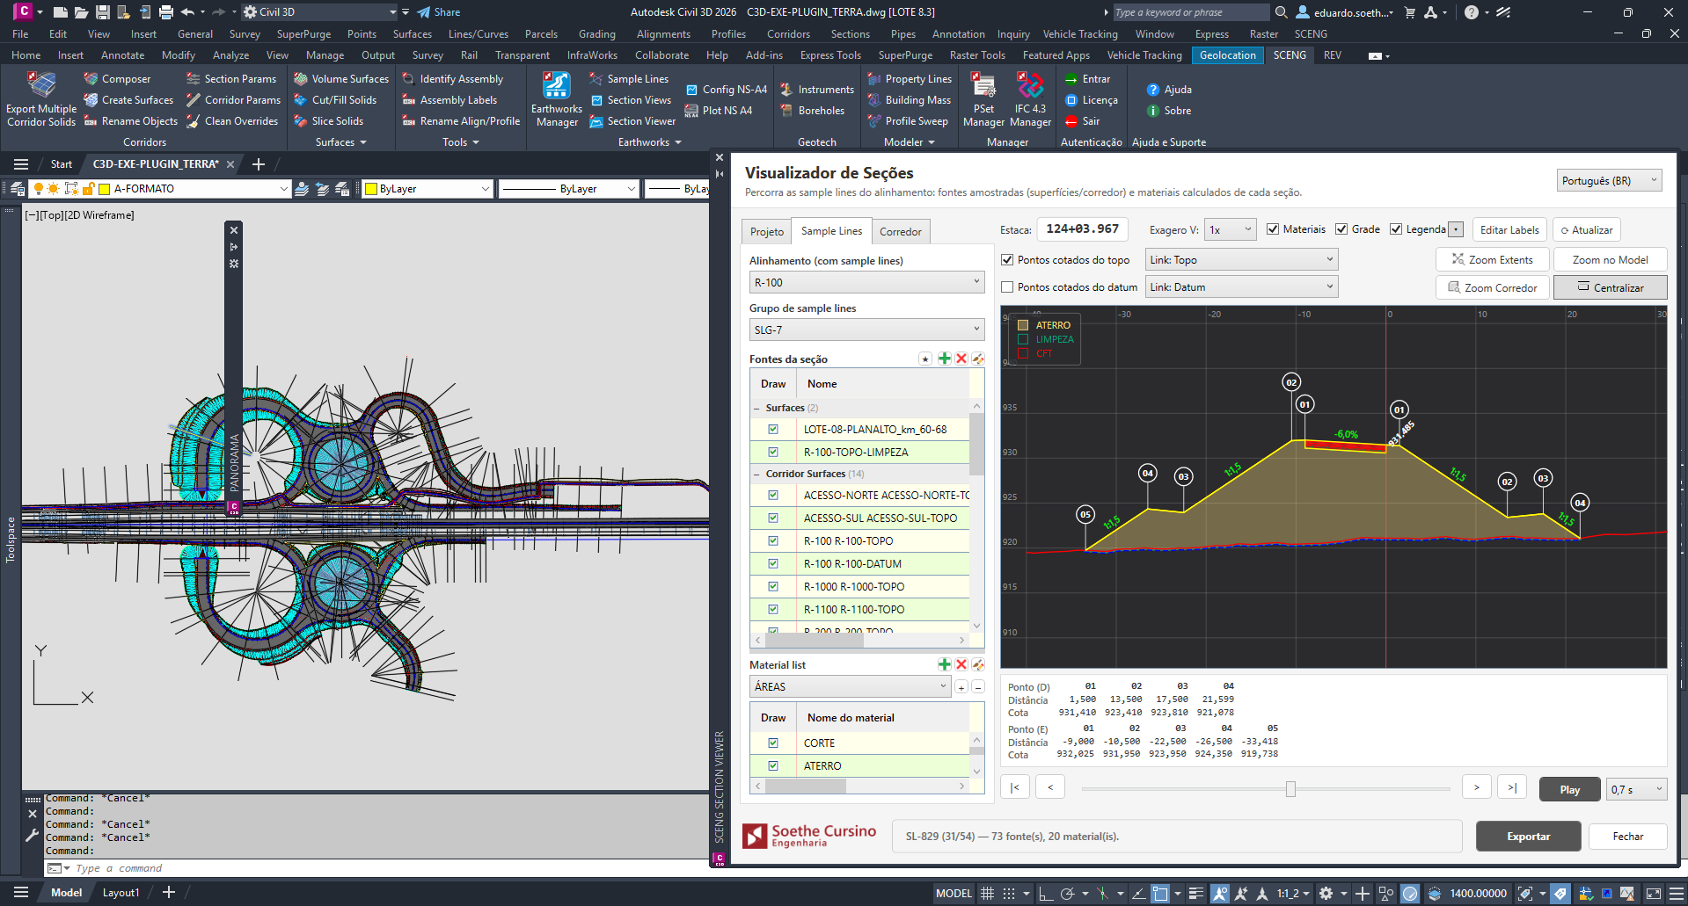Open the SLG-7 sample line group dropdown
The width and height of the screenshot is (1688, 906).
point(866,330)
